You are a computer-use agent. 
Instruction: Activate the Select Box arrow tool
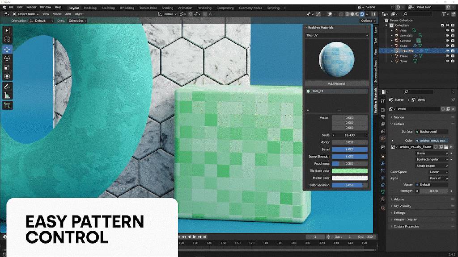7,30
